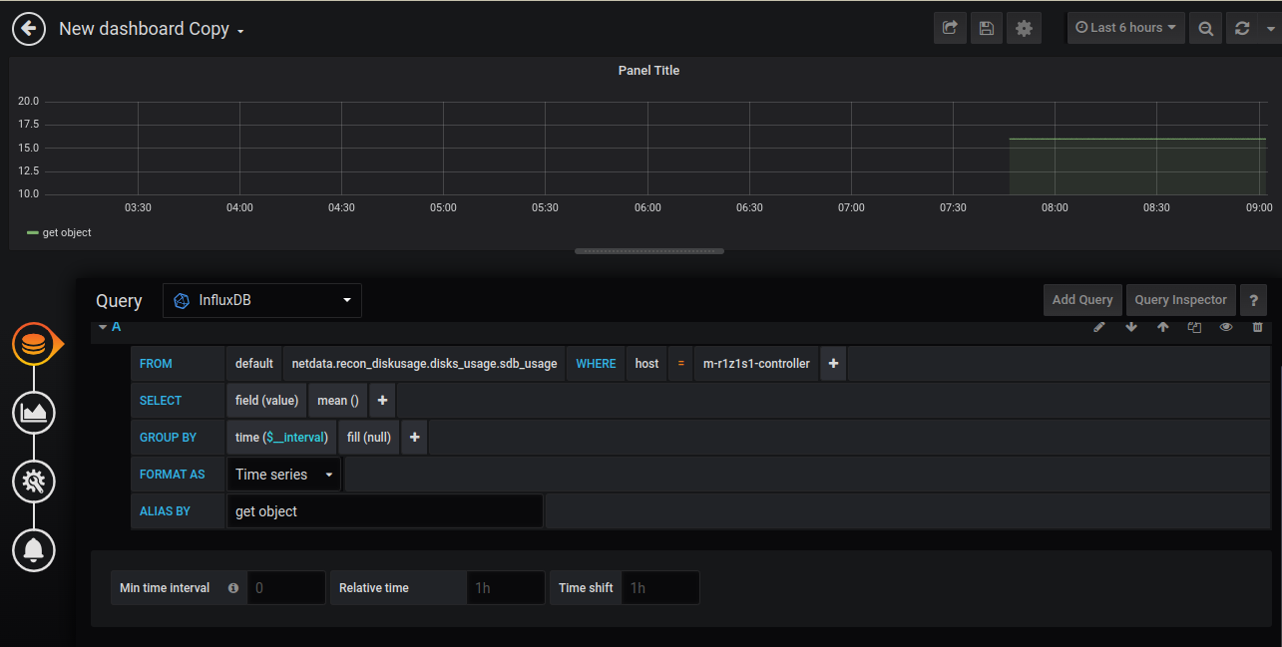
Task: Refresh the dashboard using the refresh icon
Action: tap(1242, 28)
